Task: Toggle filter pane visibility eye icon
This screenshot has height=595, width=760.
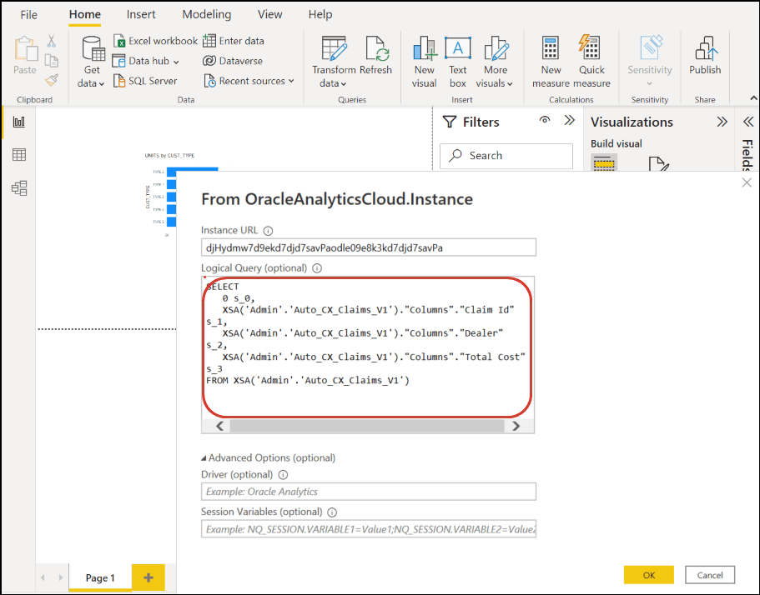Action: 545,121
